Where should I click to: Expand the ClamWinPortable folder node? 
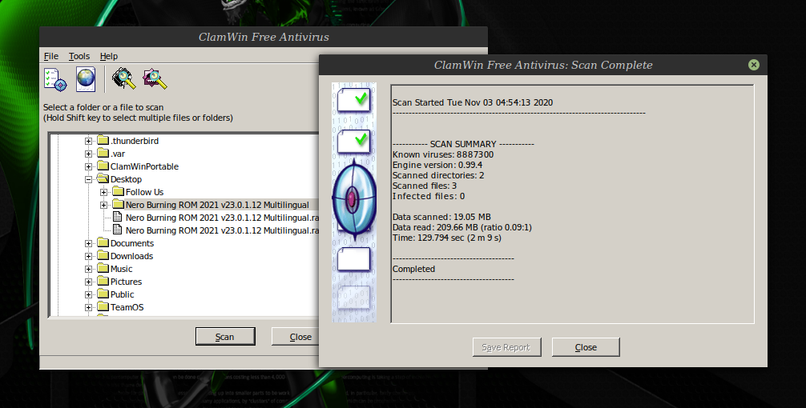click(x=88, y=166)
